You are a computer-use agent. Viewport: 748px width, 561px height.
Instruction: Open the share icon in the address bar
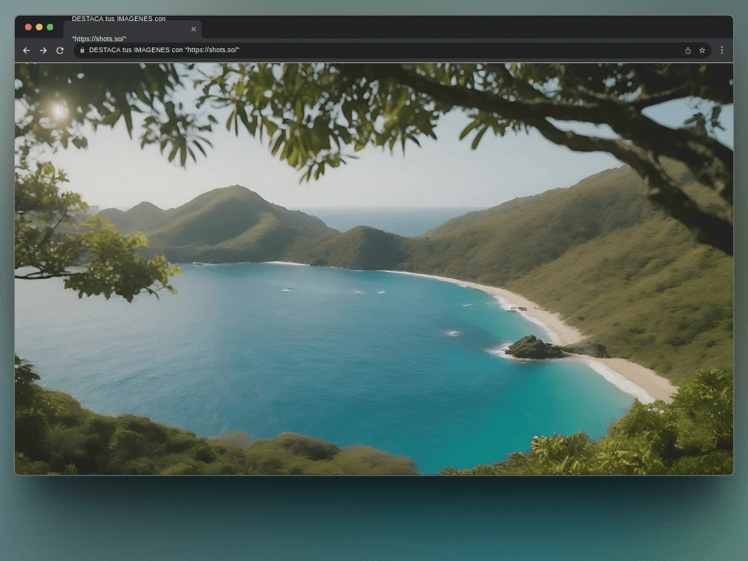coord(688,51)
